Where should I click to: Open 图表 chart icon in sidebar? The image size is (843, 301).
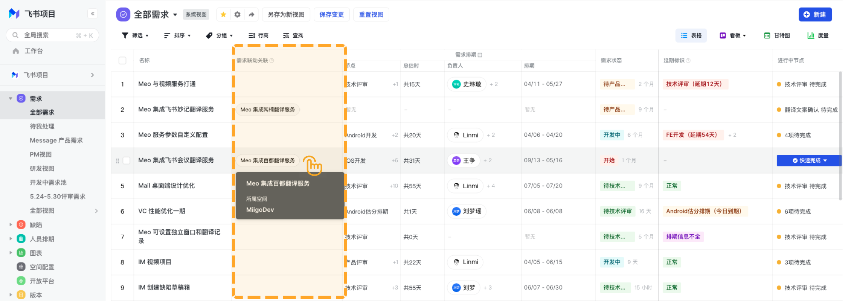[x=21, y=253]
